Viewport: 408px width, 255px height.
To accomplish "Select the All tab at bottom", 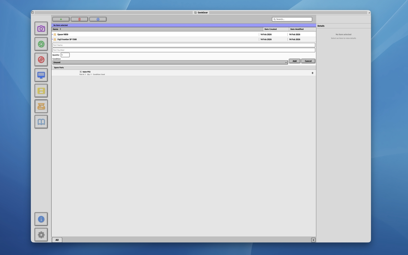I will [x=57, y=240].
